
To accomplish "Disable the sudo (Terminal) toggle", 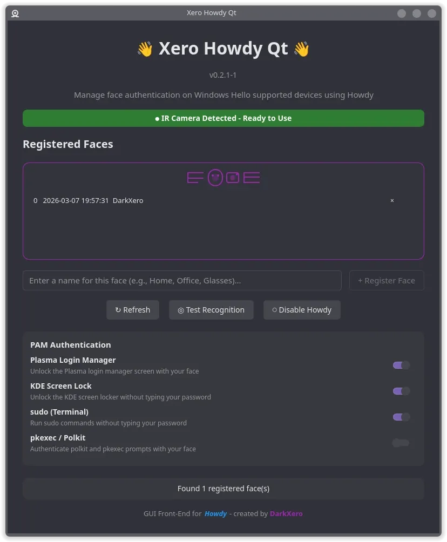I will point(401,417).
